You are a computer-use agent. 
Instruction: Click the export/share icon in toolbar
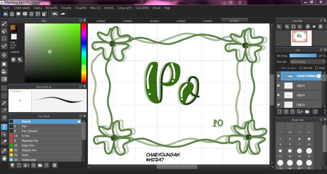[x=12, y=14]
